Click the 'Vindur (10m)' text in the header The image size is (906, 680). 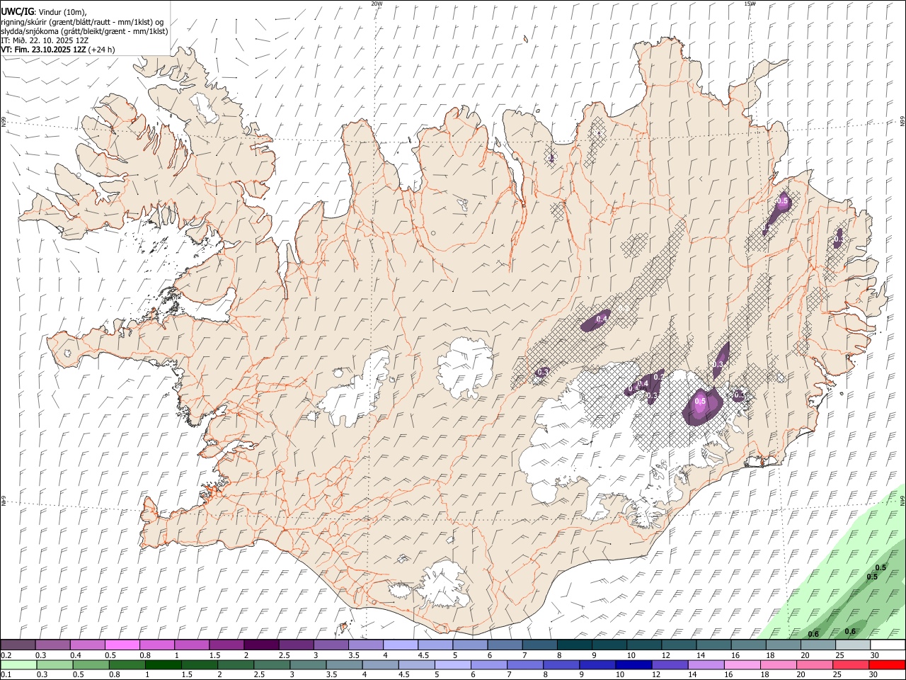click(x=62, y=12)
